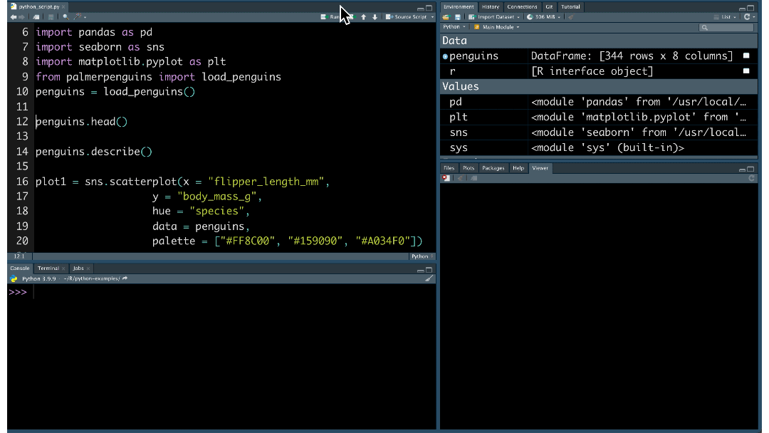This screenshot has width=769, height=433.
Task: Refresh the Environment pane listing
Action: pos(747,17)
